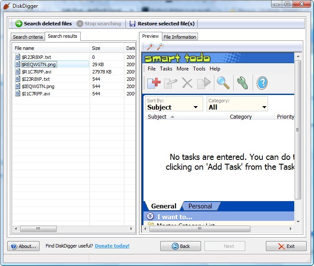Click left arrow of file list scrollbar
This screenshot has width=314, height=266.
tap(16, 229)
